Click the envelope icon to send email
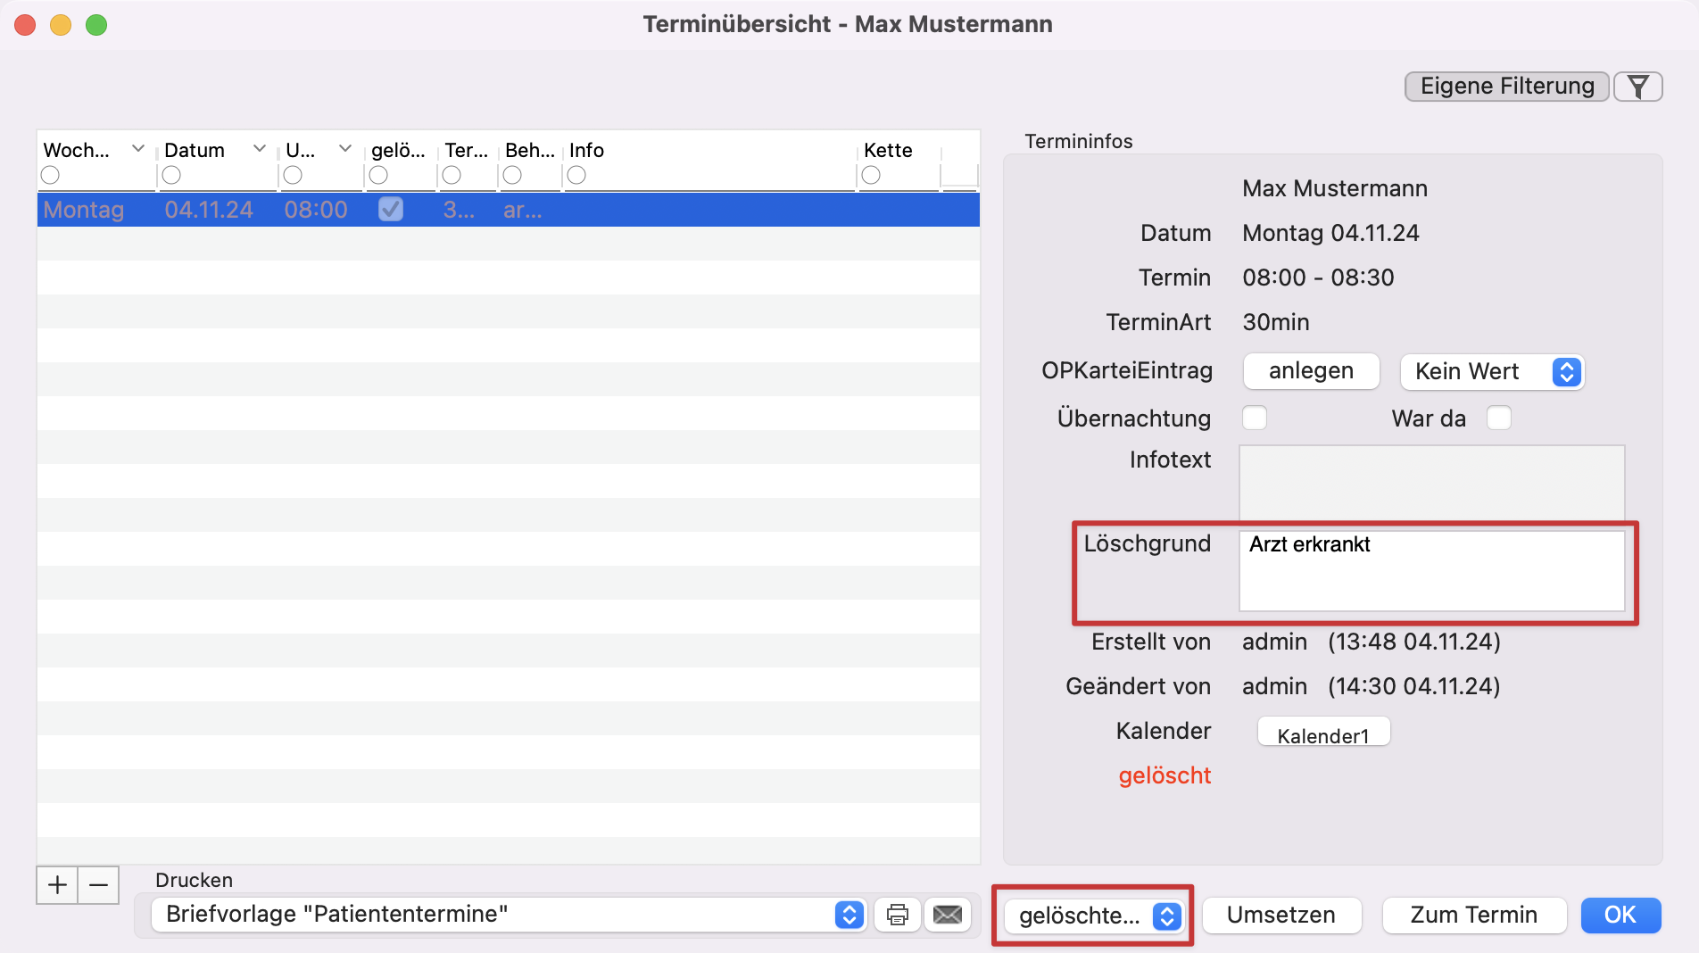1699x953 pixels. (948, 915)
